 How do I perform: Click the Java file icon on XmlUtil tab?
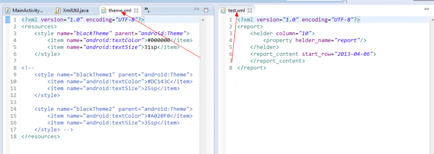coord(58,11)
